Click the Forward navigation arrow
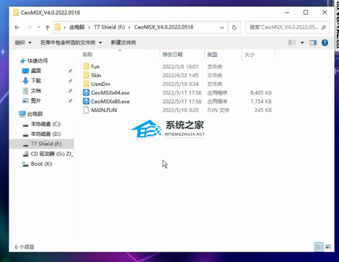The height and width of the screenshot is (262, 339). click(29, 27)
